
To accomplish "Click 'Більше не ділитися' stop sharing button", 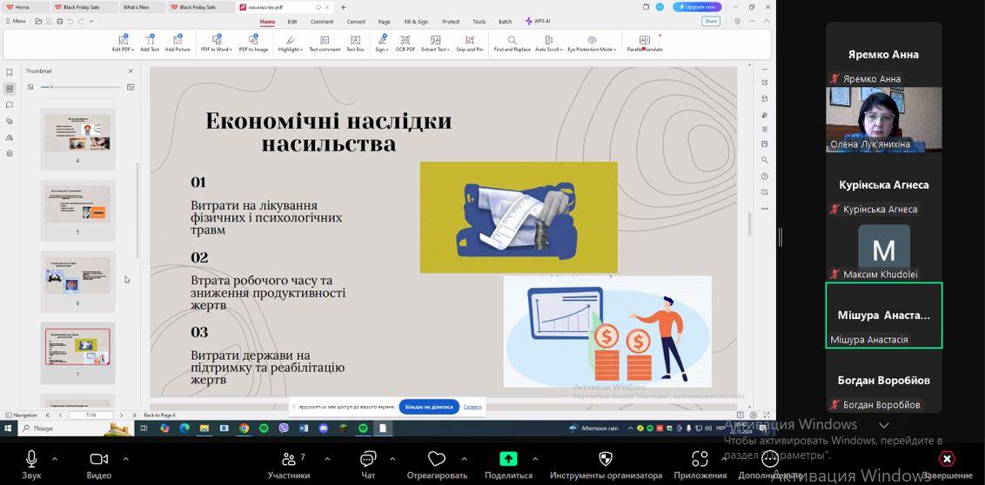I will click(x=428, y=407).
